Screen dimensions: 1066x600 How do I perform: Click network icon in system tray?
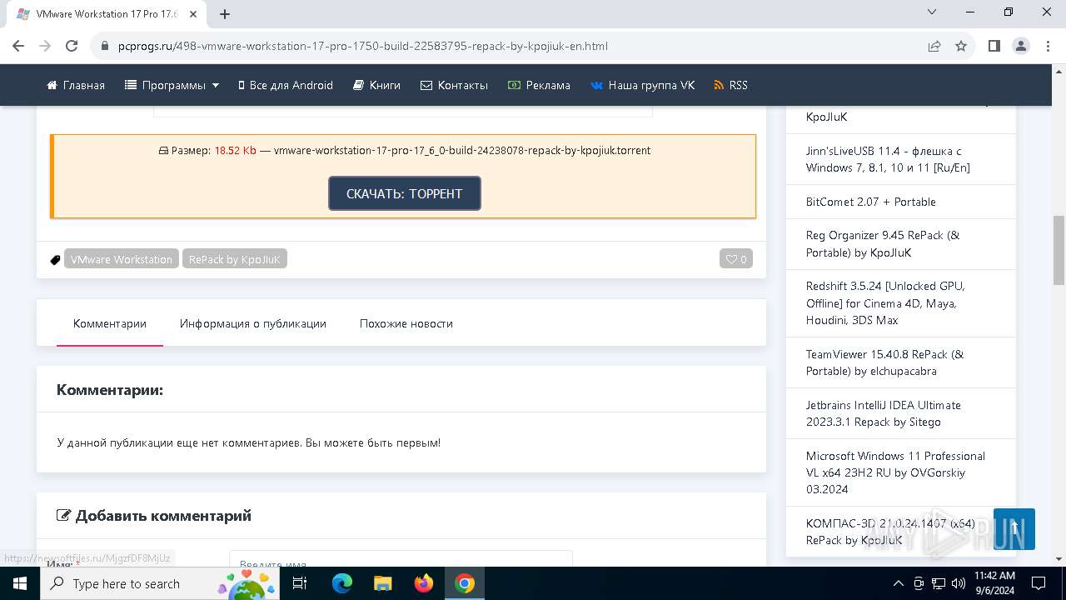click(x=939, y=583)
